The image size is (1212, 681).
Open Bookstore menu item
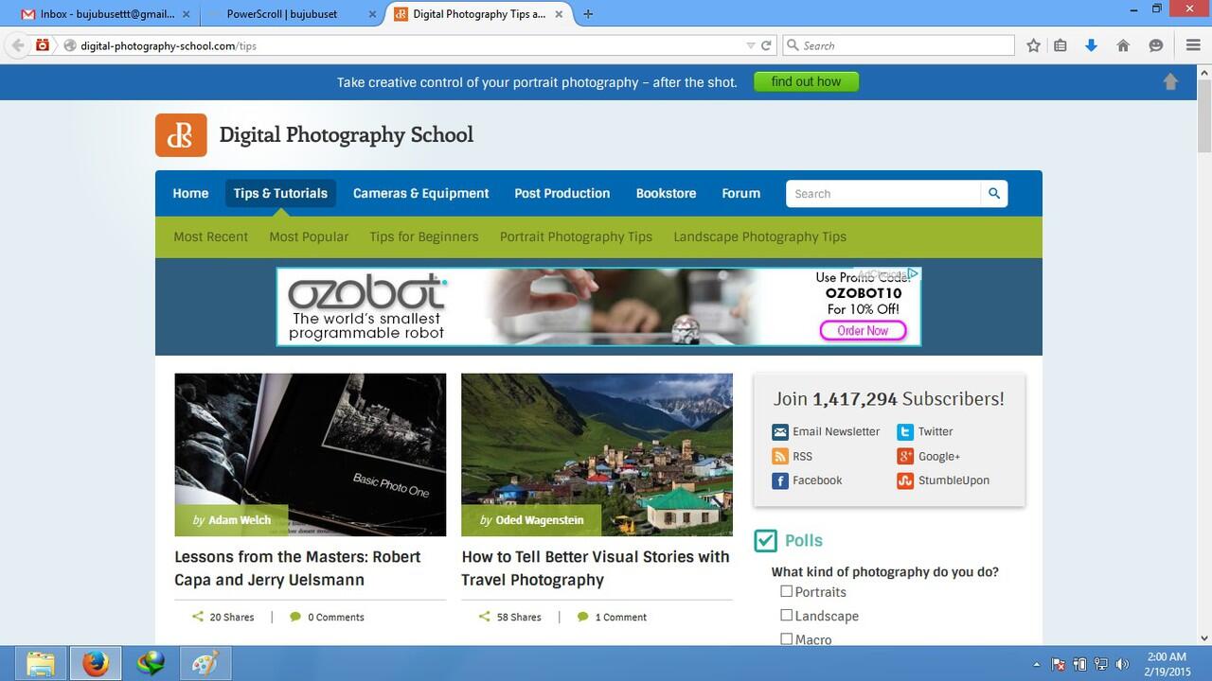pos(666,193)
